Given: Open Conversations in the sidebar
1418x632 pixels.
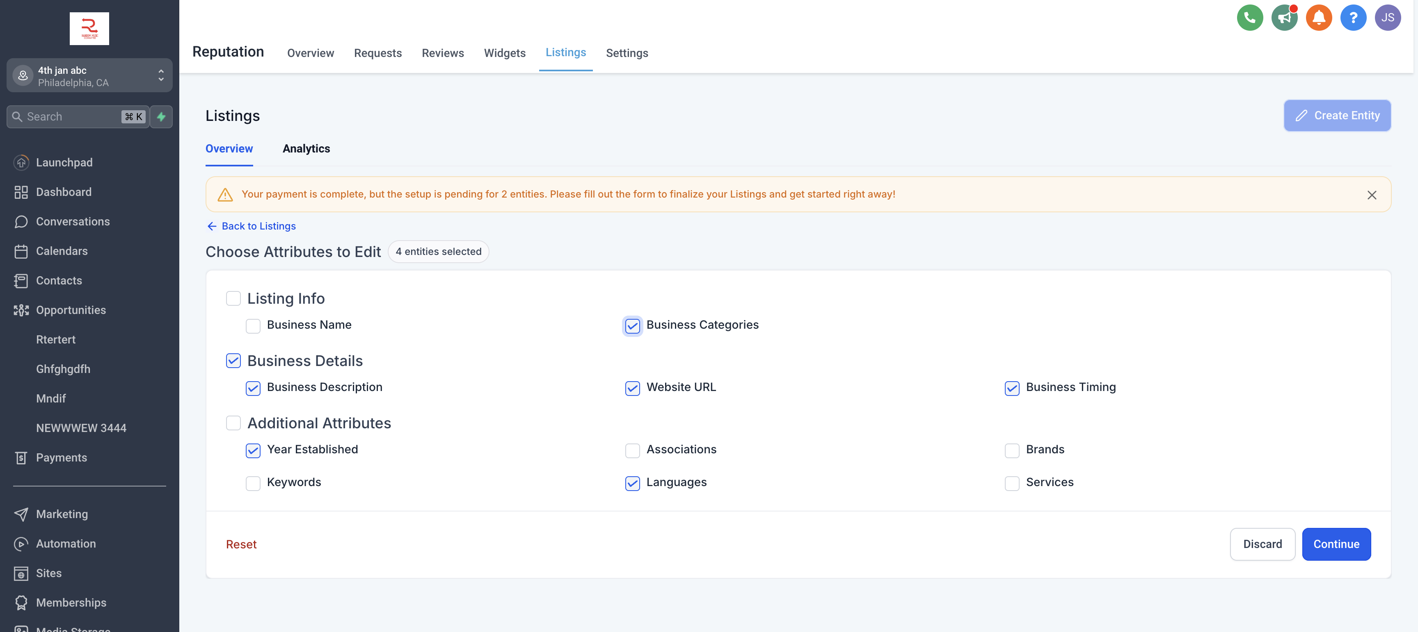Looking at the screenshot, I should tap(73, 221).
